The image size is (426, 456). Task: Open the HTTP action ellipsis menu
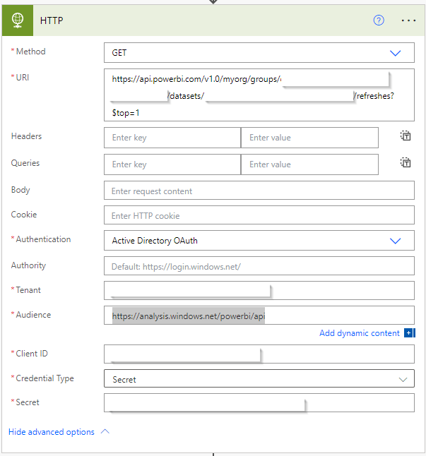[408, 20]
